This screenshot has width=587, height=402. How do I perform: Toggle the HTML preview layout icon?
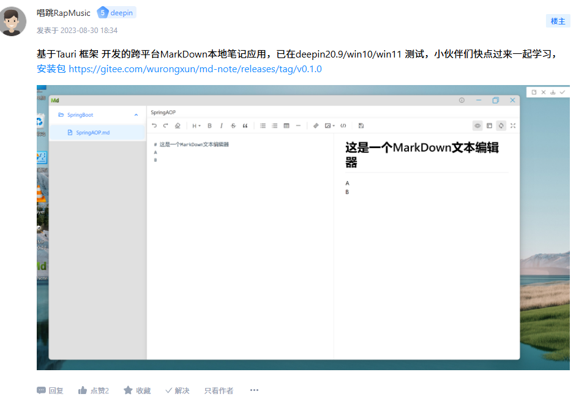[x=489, y=126]
